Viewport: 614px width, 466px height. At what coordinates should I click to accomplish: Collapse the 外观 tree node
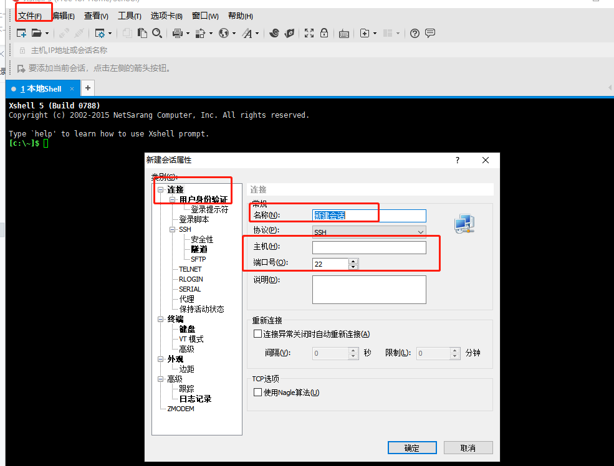(161, 359)
